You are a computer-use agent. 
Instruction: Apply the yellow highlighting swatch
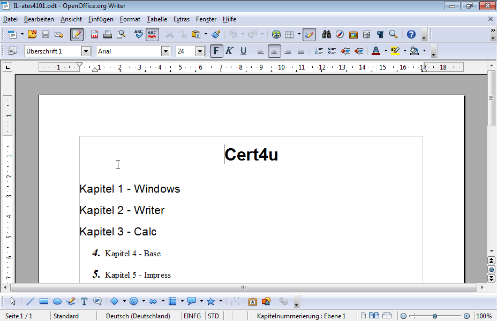click(395, 51)
